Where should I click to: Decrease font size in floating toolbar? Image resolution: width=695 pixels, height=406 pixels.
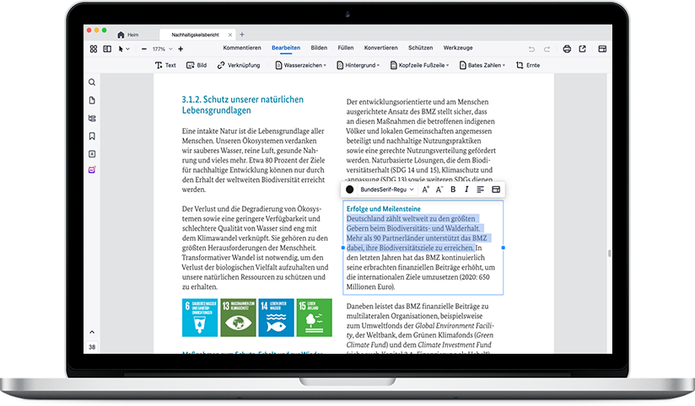click(x=439, y=190)
